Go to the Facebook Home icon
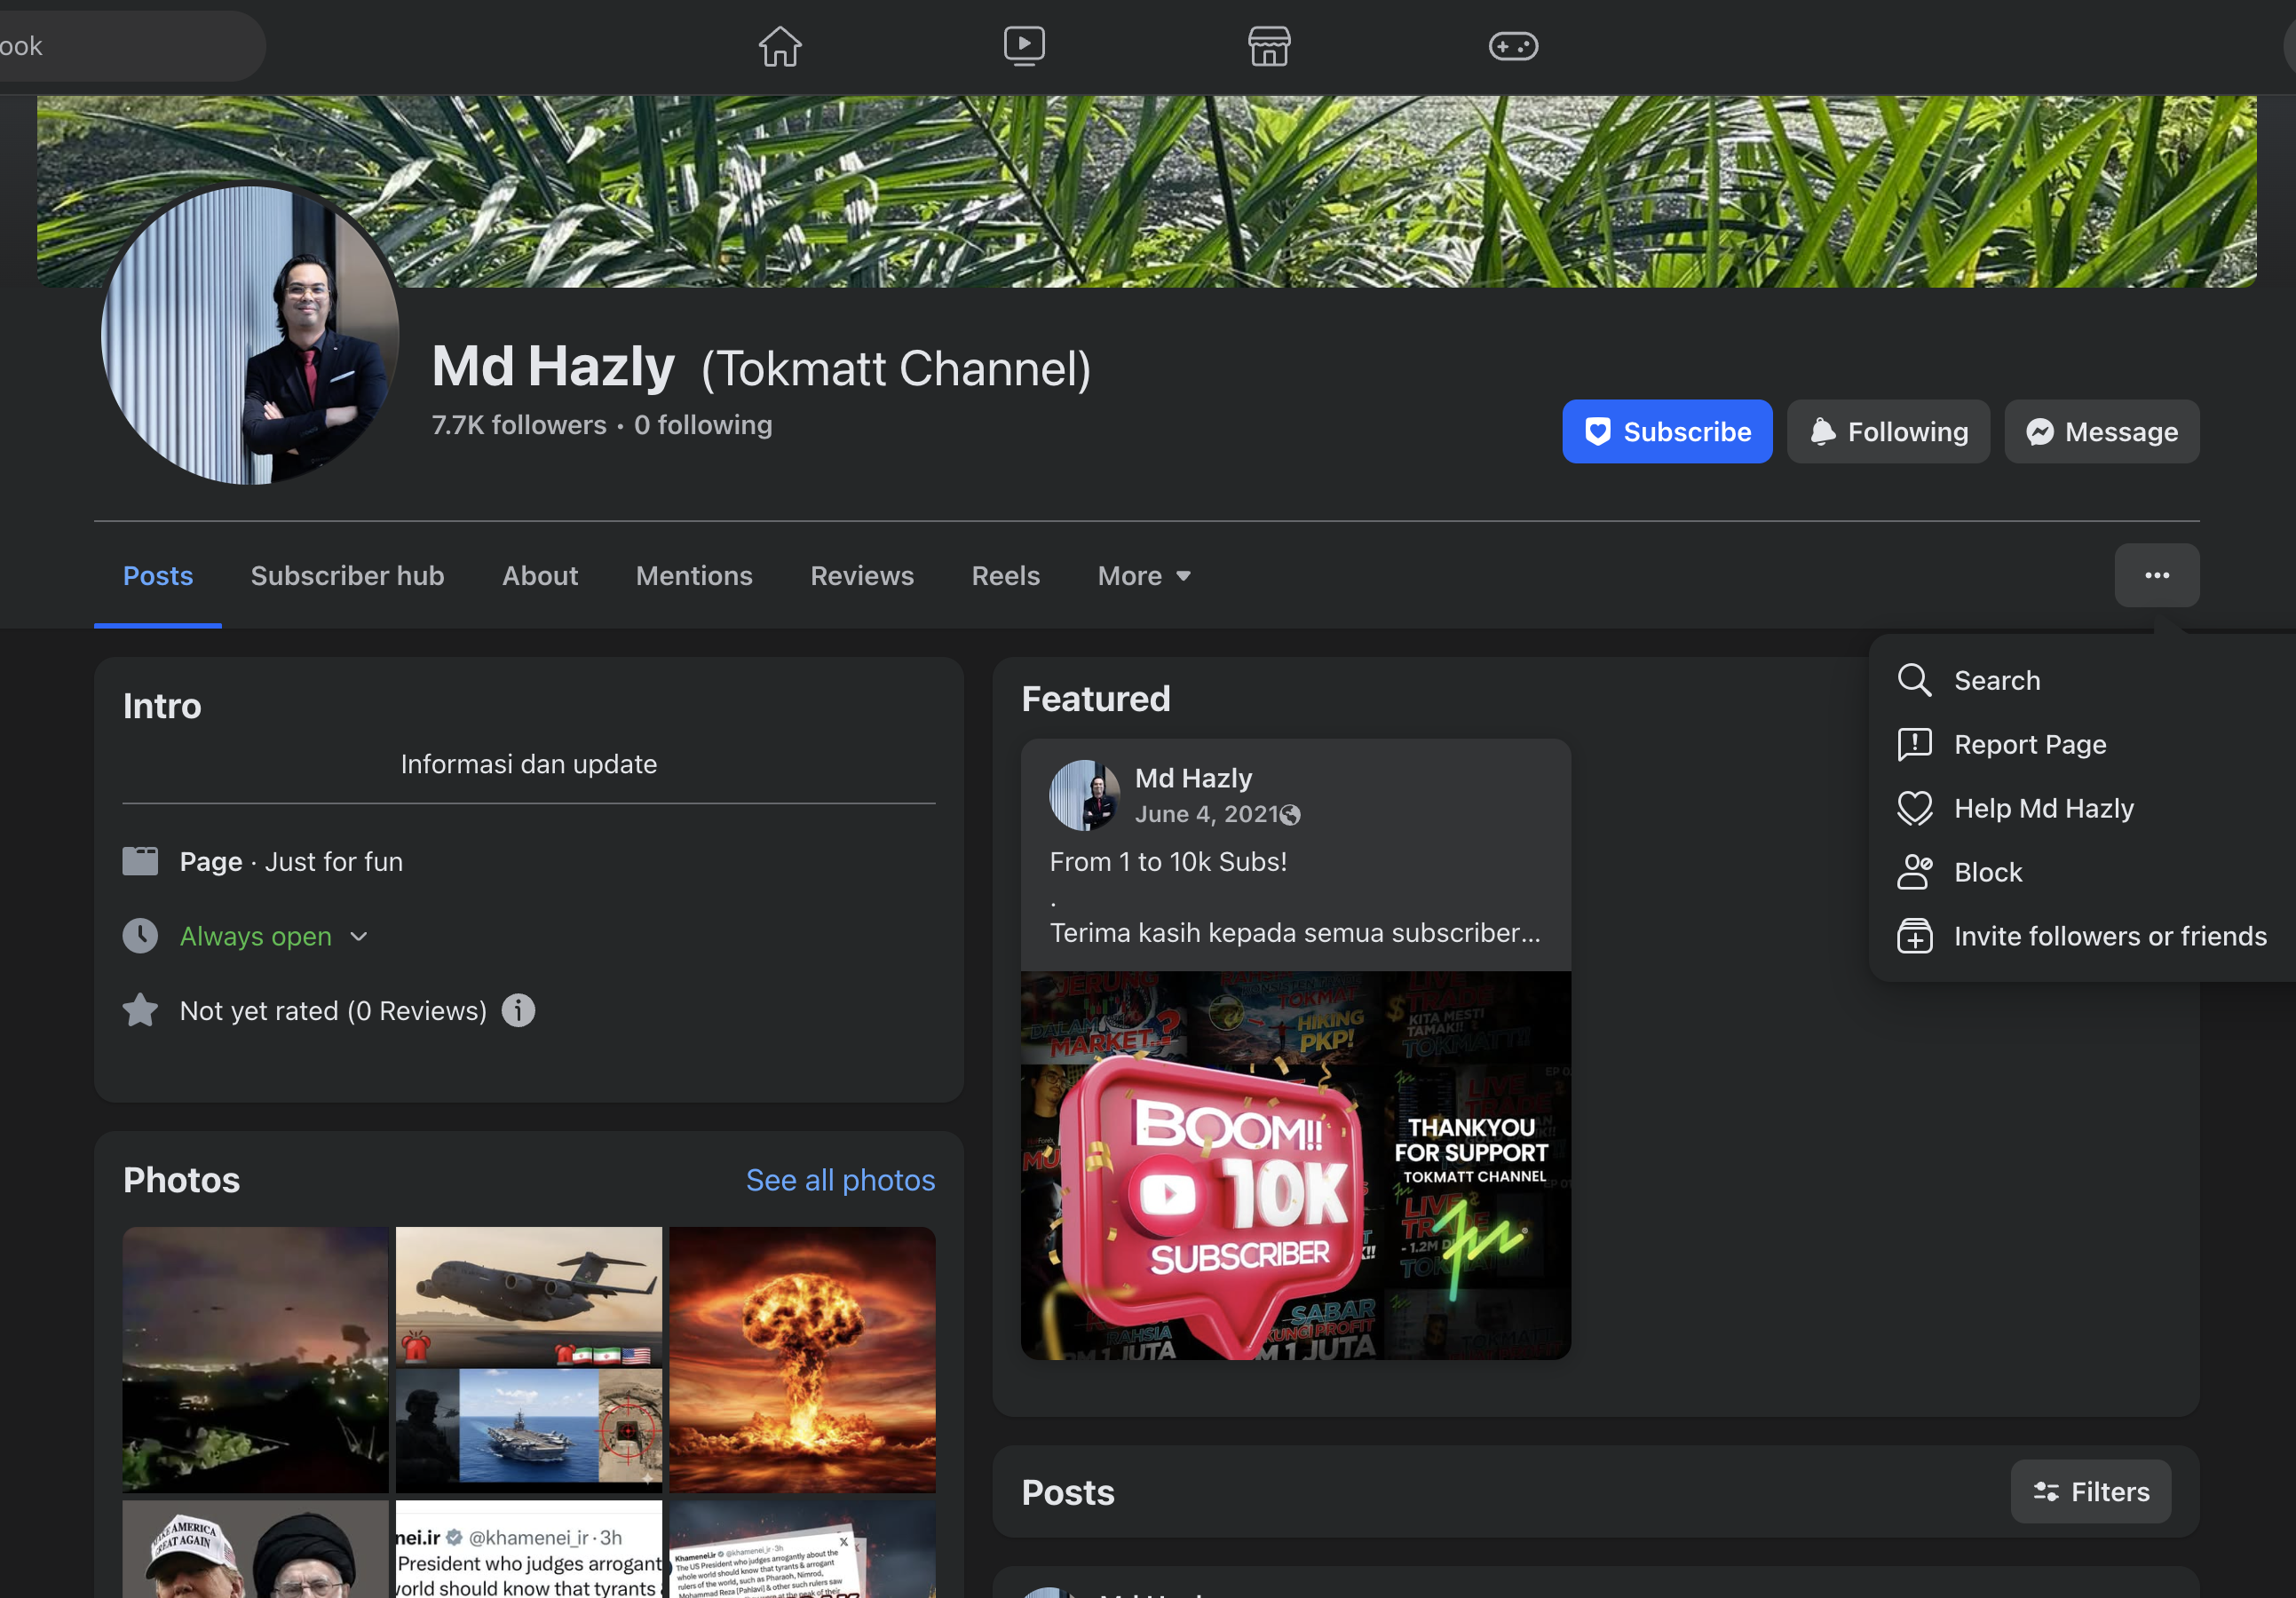Viewport: 2296px width, 1598px height. [780, 46]
